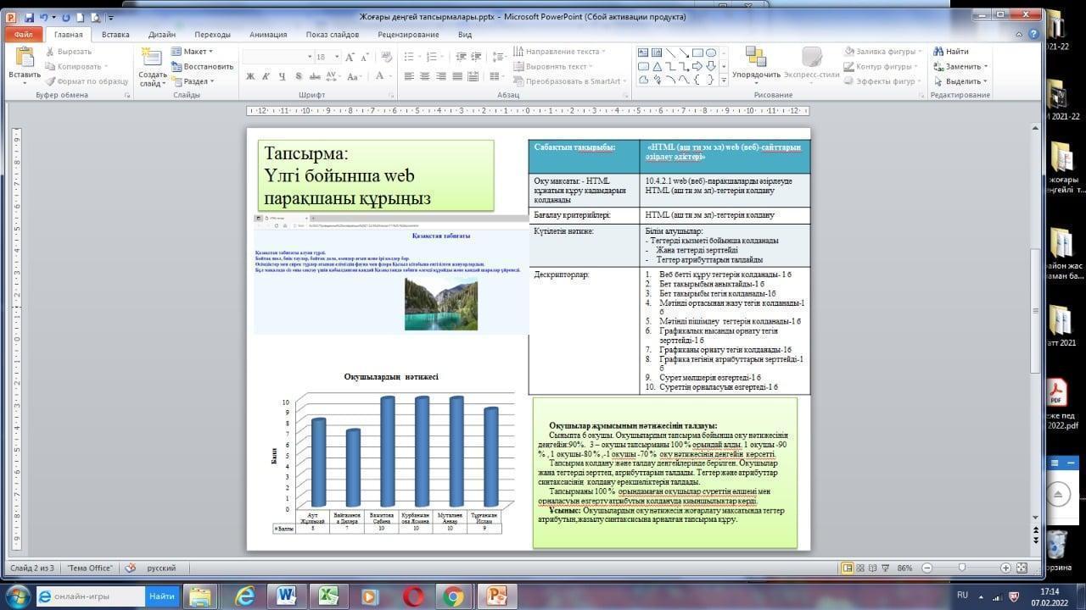Select the rectangle shape in gallery
The width and height of the screenshot is (1086, 610).
[697, 53]
